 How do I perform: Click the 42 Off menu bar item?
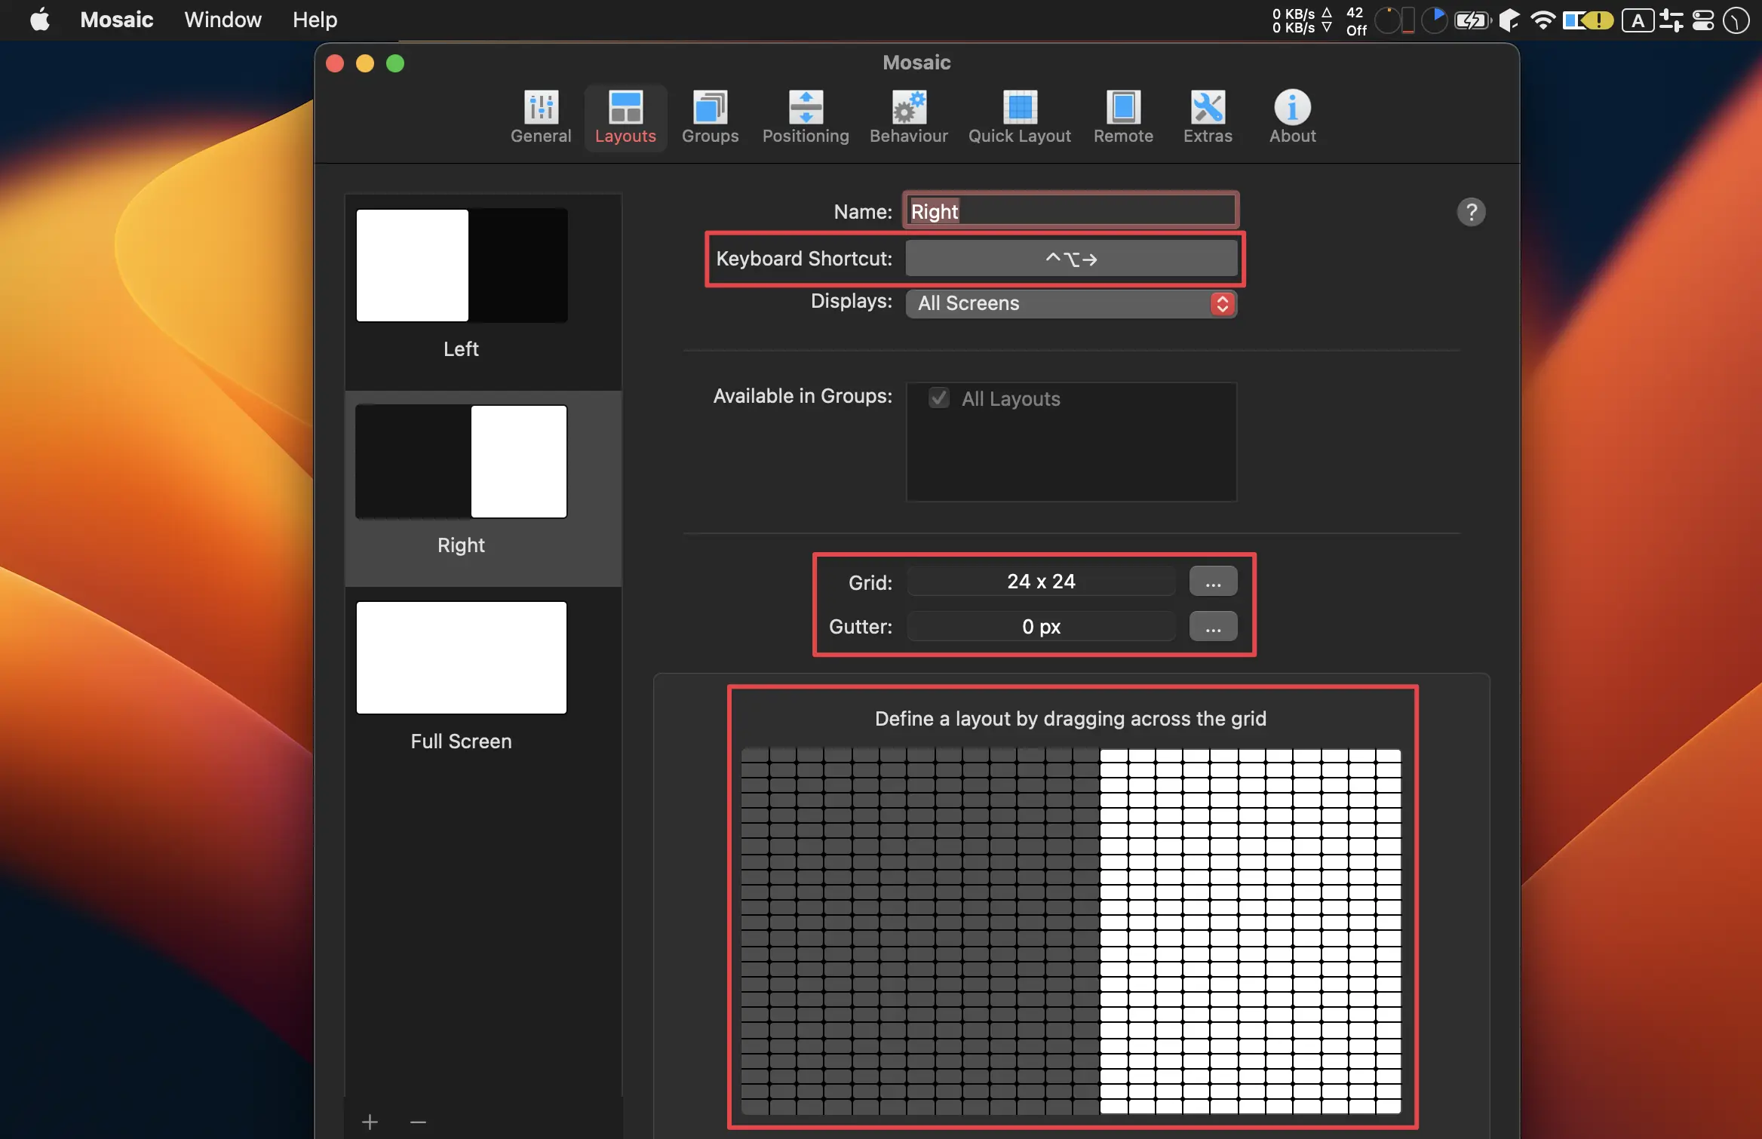point(1356,20)
